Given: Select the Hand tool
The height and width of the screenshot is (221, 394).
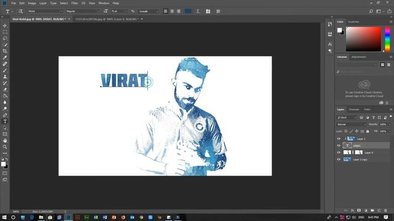Looking at the screenshot, I should coord(5,141).
